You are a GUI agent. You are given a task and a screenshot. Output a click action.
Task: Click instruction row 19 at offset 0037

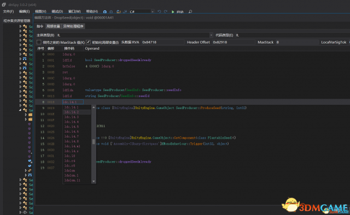(192, 168)
